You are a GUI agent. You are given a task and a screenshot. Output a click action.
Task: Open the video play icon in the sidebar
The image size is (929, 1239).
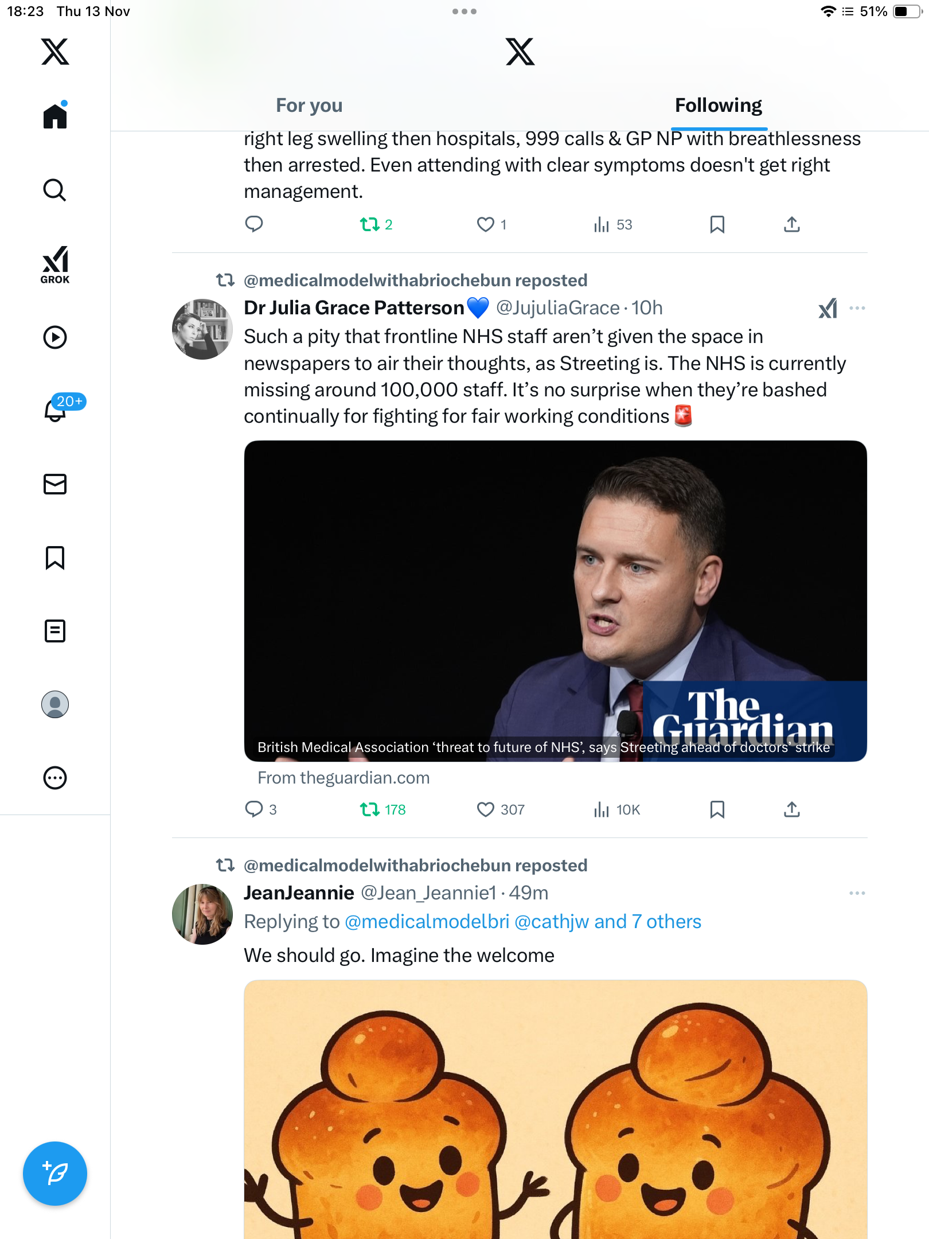click(x=55, y=337)
